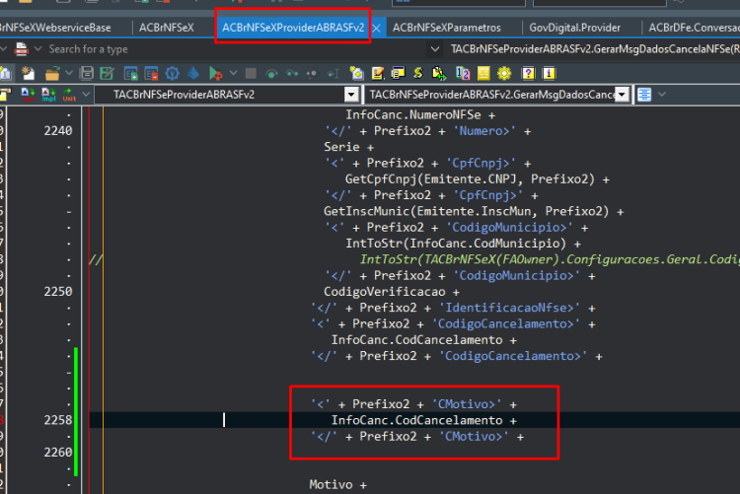Click the yellow S icon in toolbar
Viewport: 740px width, 494px height.
click(418, 73)
